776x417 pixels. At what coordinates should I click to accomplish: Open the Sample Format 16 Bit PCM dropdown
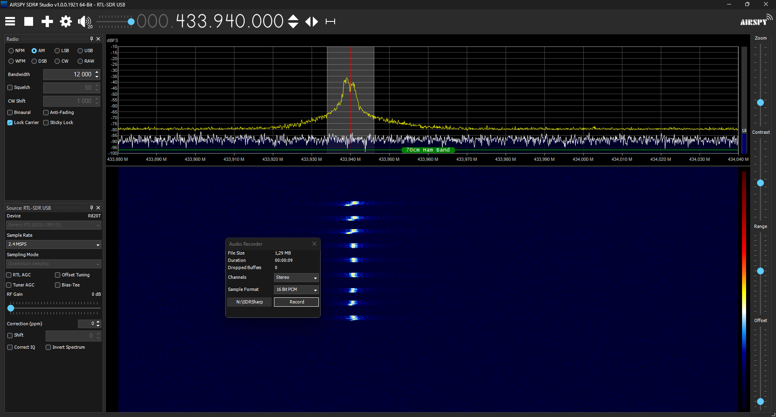click(296, 290)
